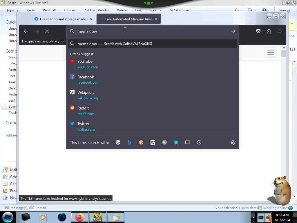The width and height of the screenshot is (297, 223).
Task: Click Sign in in Windows Live Mail
Action: (284, 10)
